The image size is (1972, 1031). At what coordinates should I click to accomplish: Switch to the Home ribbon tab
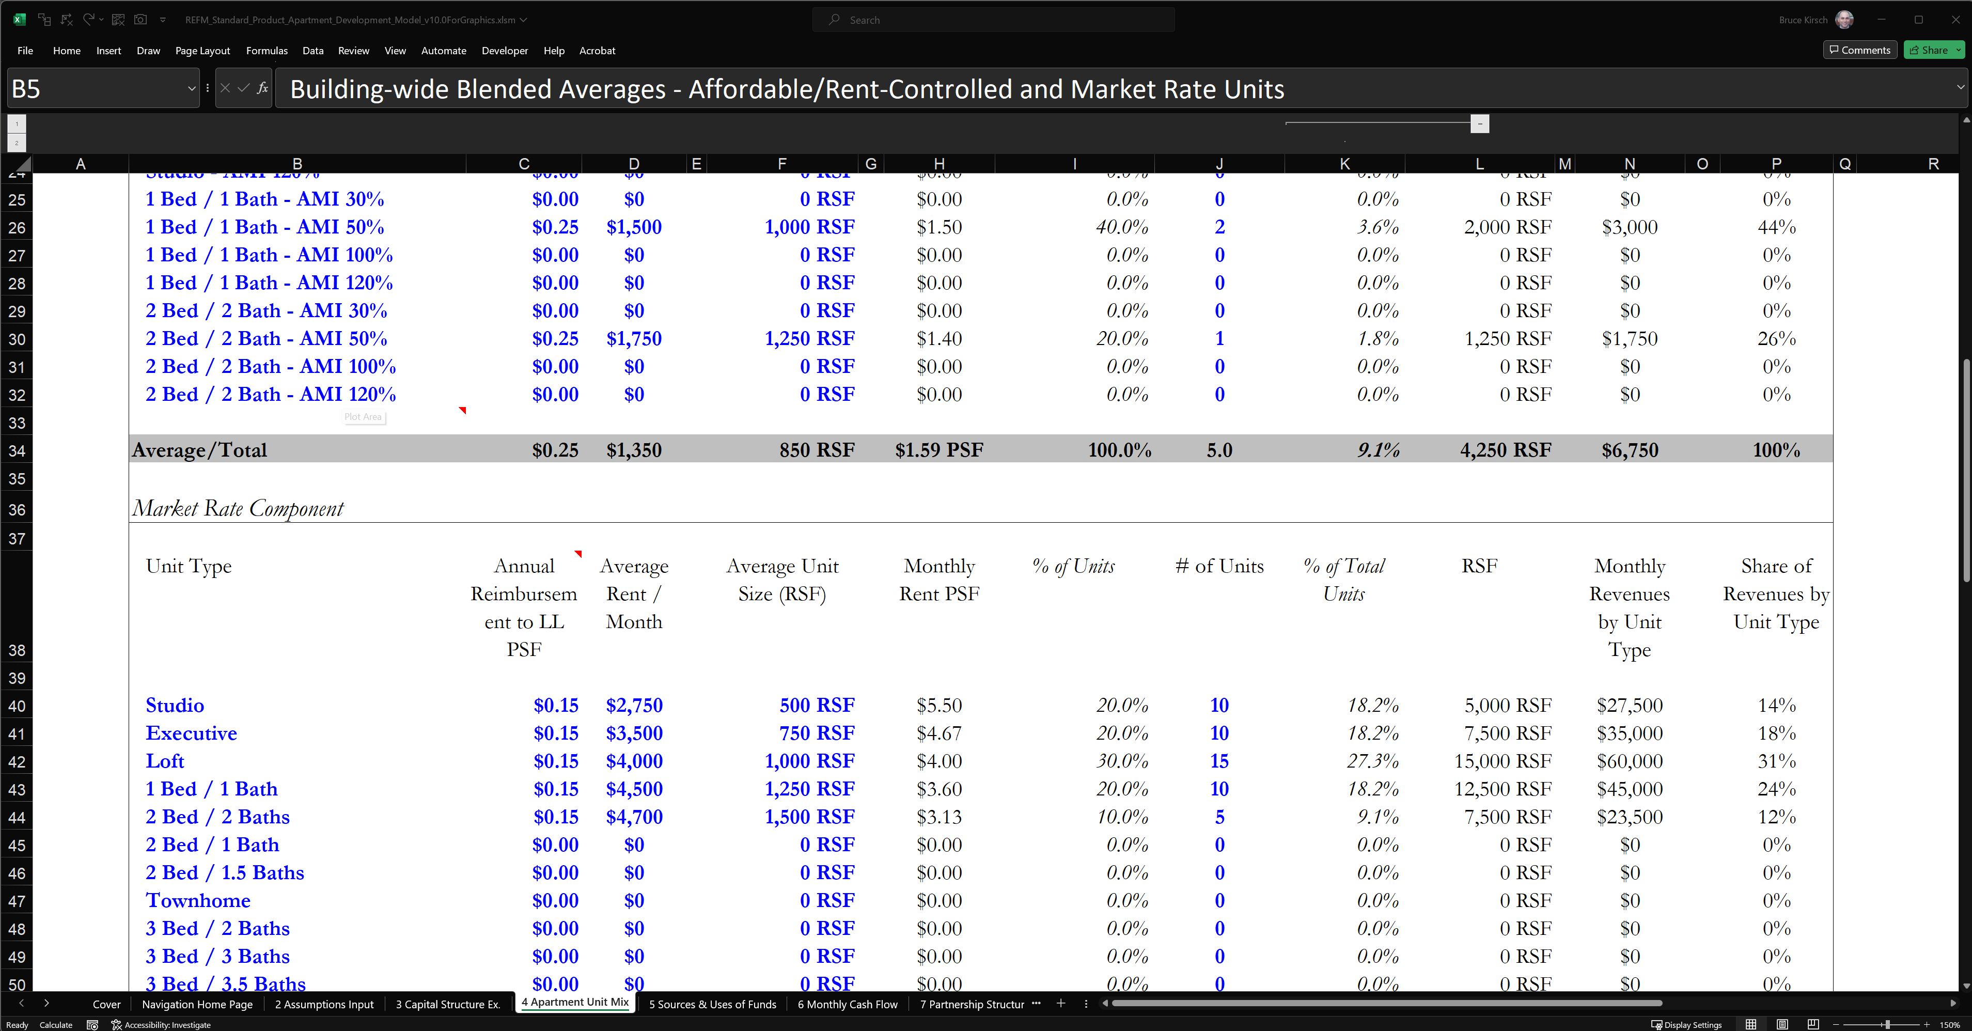67,51
